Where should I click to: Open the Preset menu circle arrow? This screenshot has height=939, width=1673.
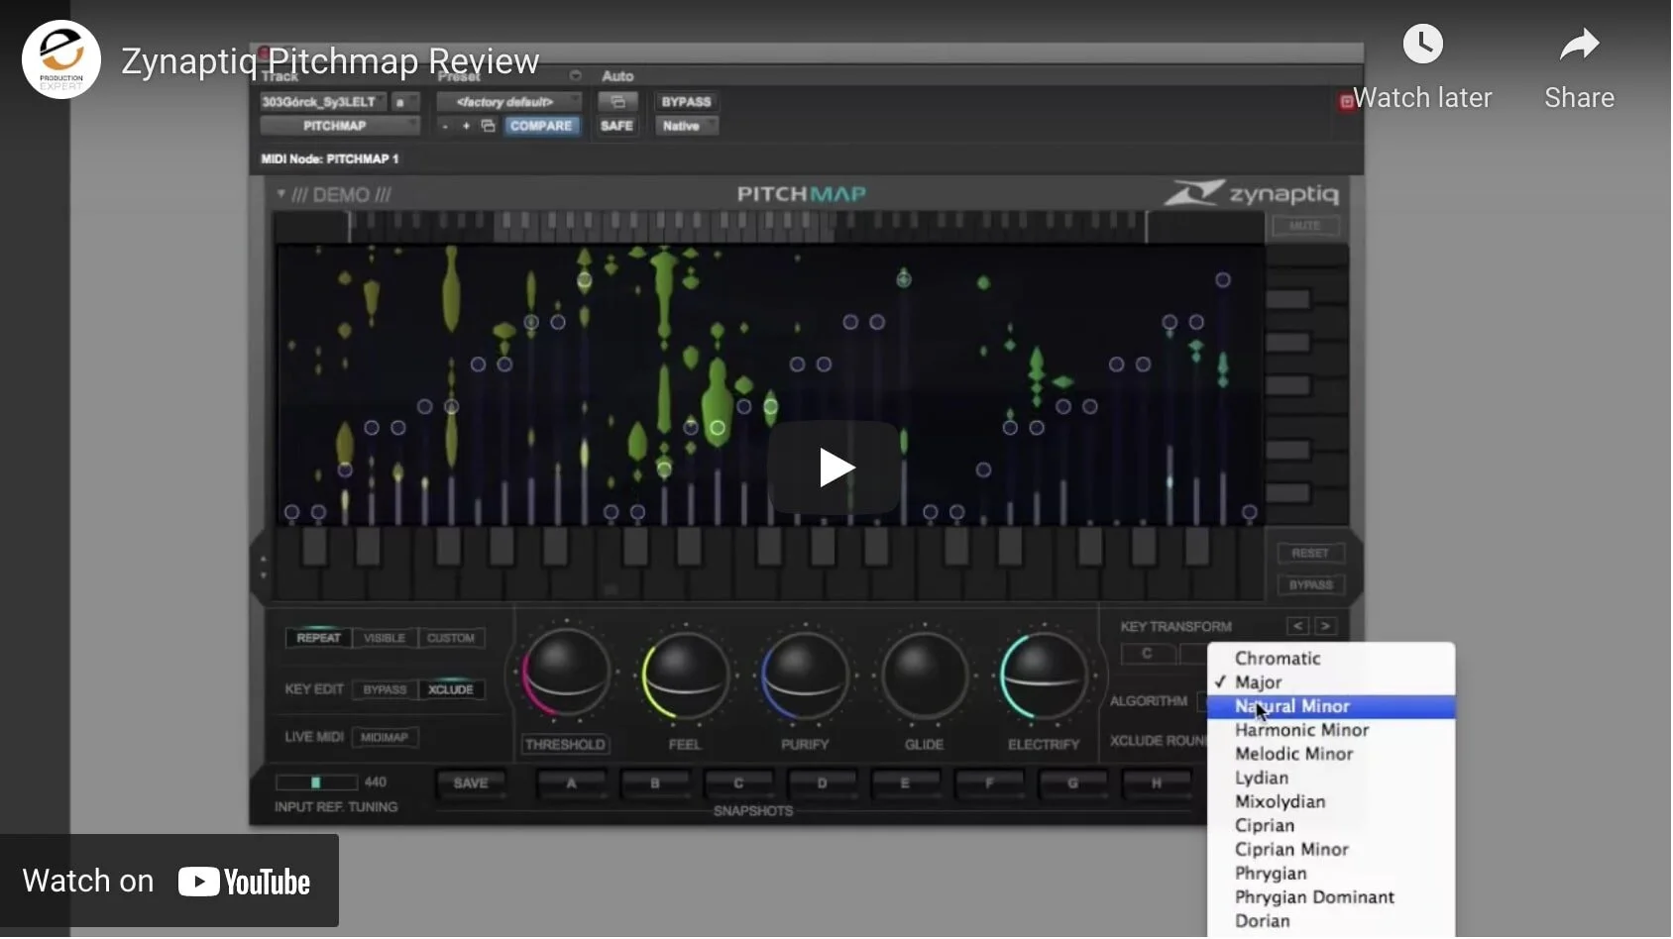point(575,75)
